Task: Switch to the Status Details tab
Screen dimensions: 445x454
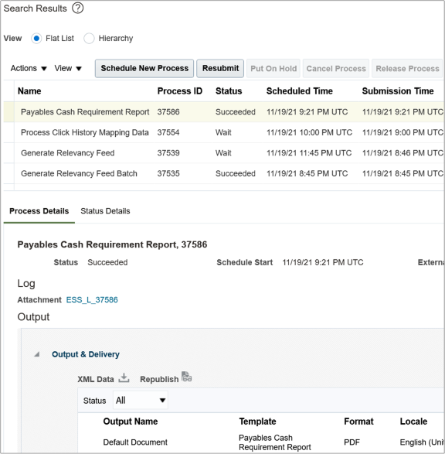Action: [105, 211]
